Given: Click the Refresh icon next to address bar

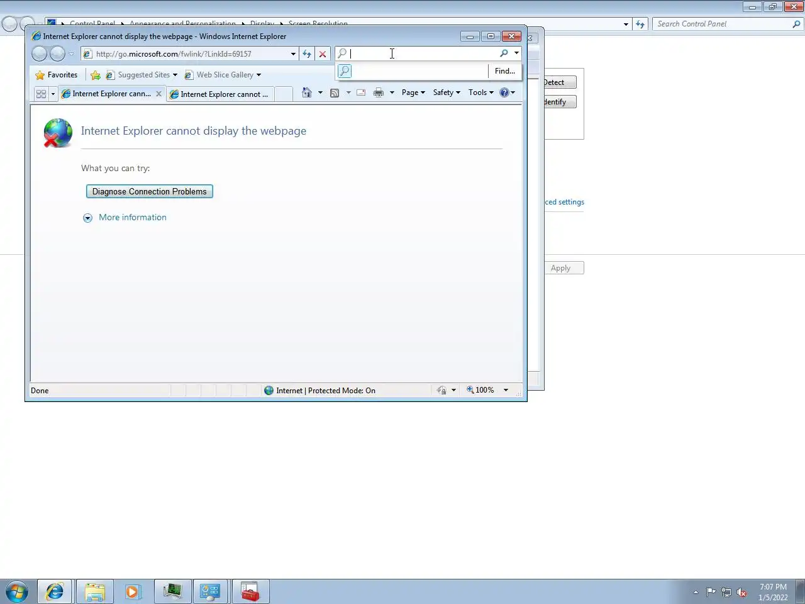Looking at the screenshot, I should click(307, 54).
